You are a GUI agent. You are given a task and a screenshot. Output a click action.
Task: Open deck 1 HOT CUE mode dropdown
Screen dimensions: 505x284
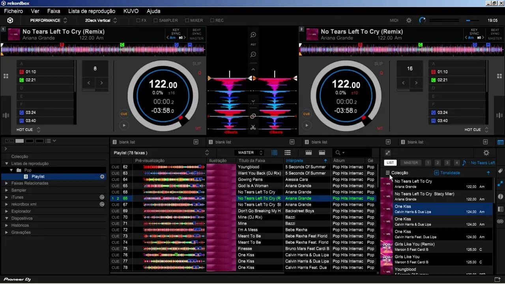[28, 129]
